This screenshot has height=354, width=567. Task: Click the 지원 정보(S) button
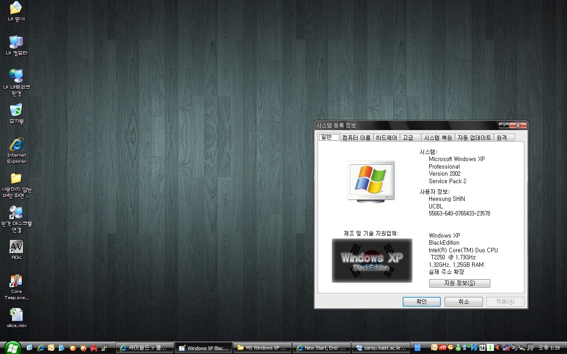pyautogui.click(x=459, y=283)
